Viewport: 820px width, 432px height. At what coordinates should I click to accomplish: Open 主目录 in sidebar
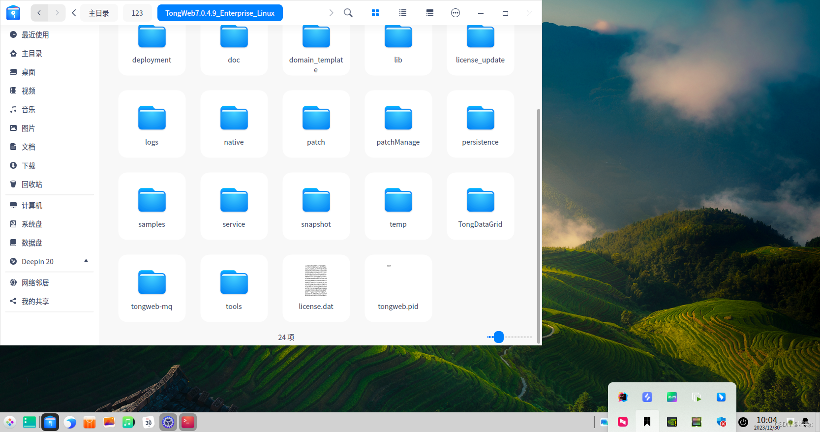[x=49, y=53]
